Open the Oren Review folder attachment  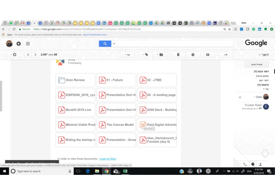point(76,80)
